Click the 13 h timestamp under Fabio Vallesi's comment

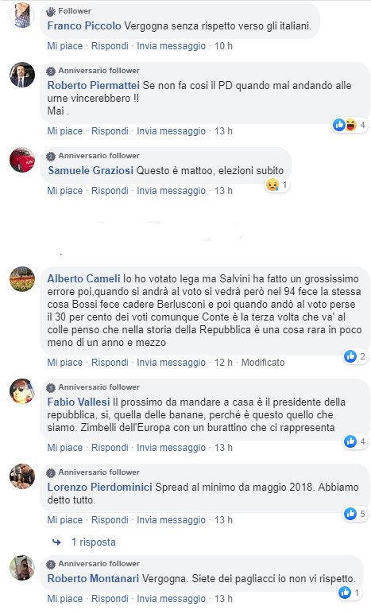click(x=223, y=448)
